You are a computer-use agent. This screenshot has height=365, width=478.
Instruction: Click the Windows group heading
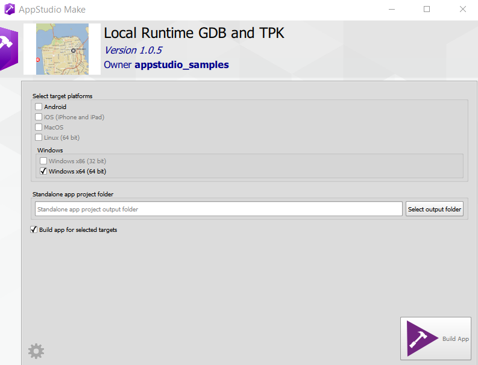point(50,150)
